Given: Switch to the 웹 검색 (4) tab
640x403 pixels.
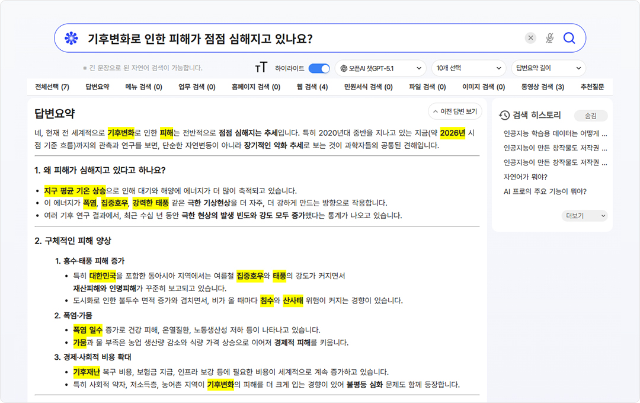Looking at the screenshot, I should click(x=312, y=87).
